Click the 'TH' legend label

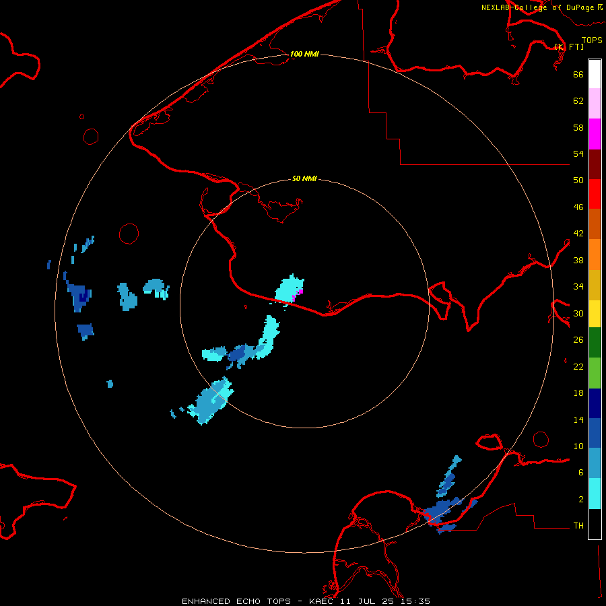(578, 526)
